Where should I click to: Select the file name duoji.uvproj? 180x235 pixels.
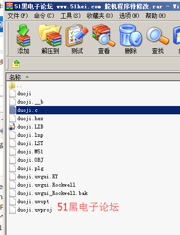[35, 210]
